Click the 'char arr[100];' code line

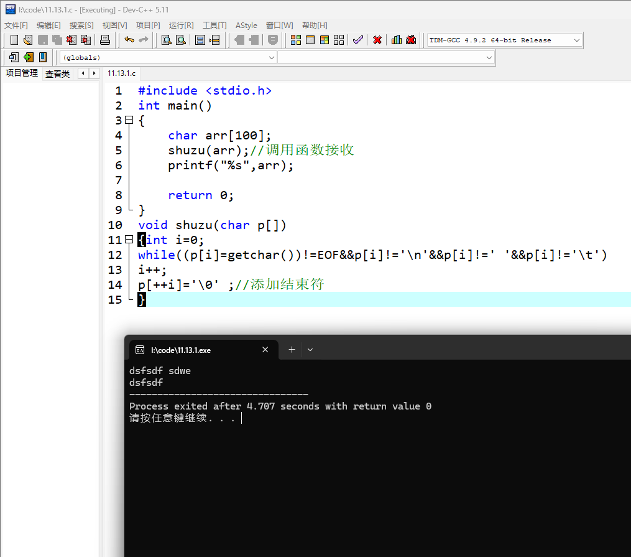point(219,135)
